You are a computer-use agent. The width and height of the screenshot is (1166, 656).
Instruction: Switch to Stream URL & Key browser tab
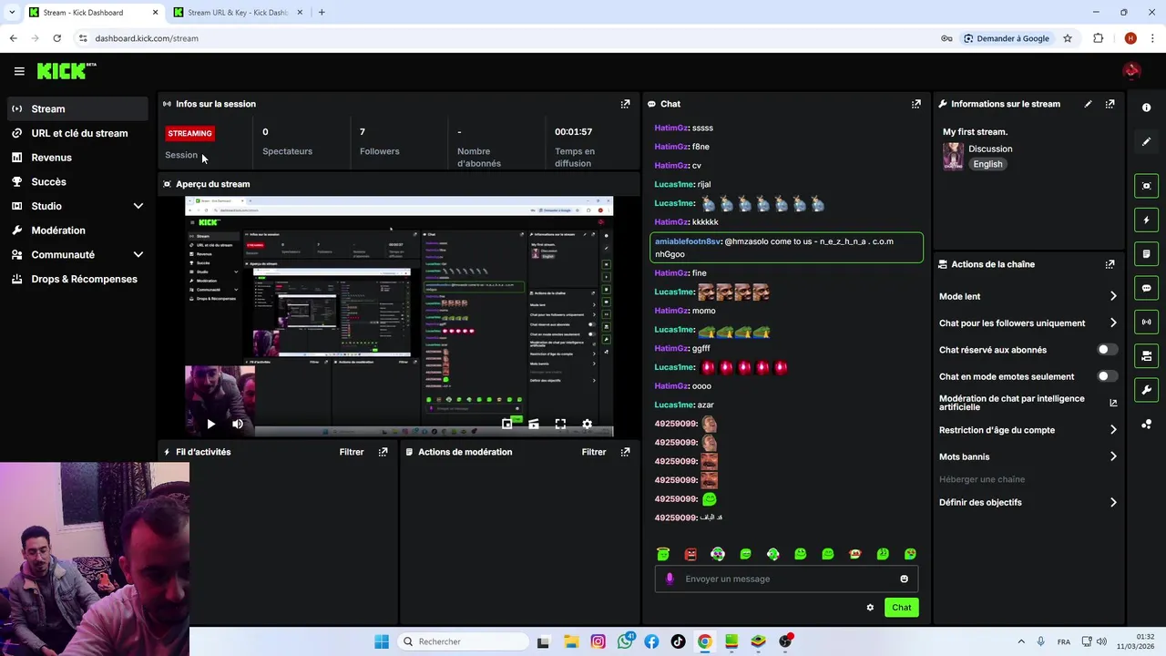click(239, 13)
